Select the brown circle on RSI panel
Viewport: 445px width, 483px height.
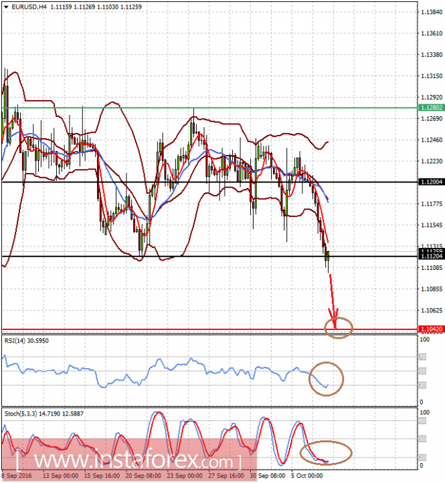click(x=326, y=379)
